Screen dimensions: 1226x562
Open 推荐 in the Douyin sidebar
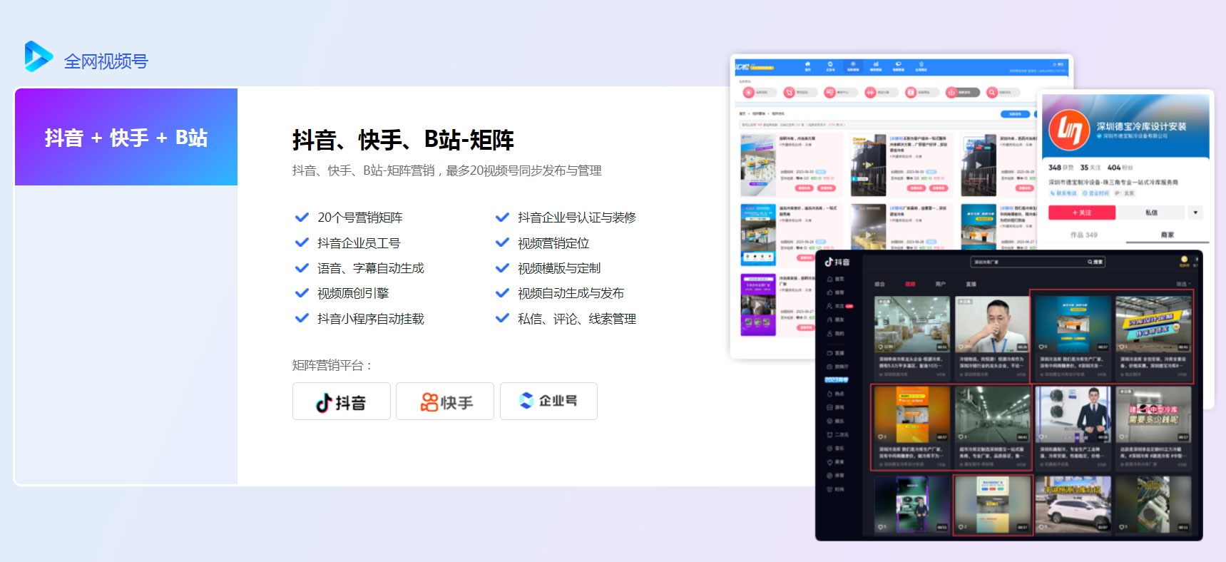pyautogui.click(x=835, y=292)
